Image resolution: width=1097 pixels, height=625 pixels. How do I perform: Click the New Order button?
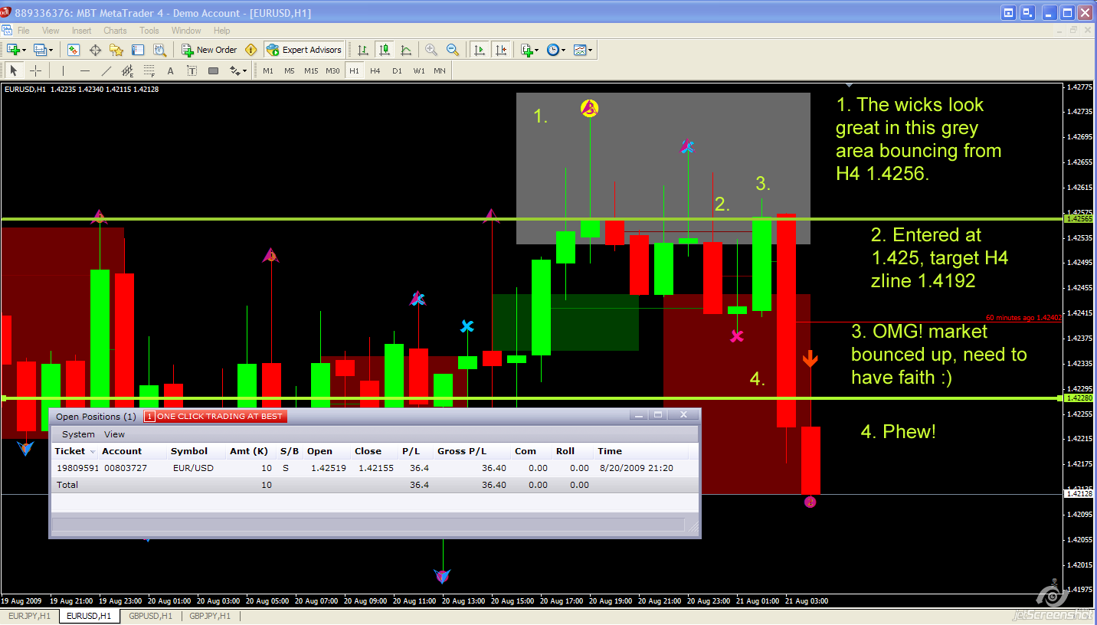click(x=209, y=50)
